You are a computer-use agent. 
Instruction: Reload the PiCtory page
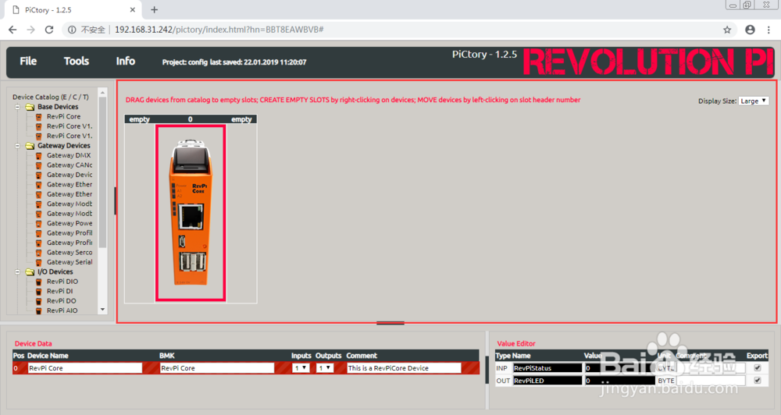click(48, 30)
